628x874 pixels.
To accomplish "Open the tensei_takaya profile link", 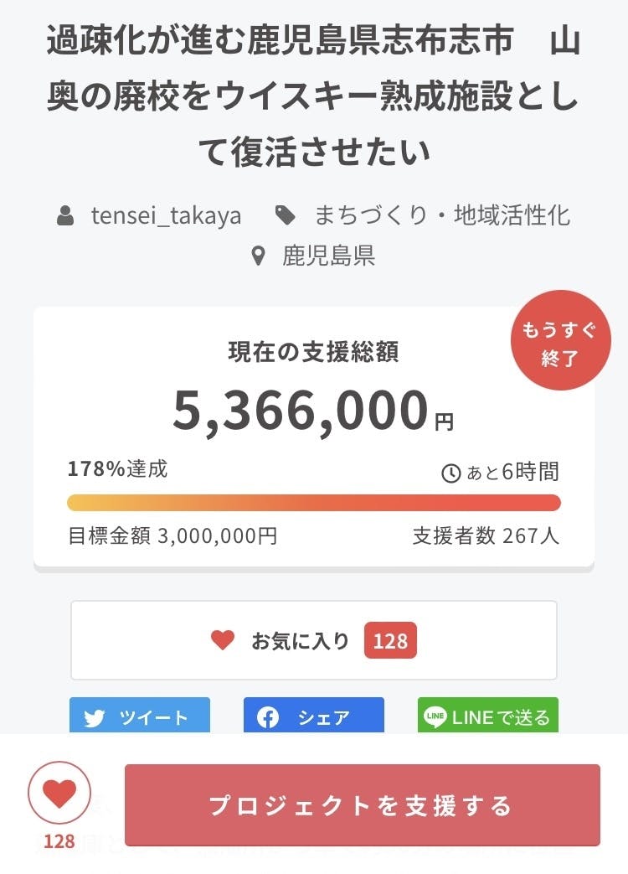I will click(166, 216).
